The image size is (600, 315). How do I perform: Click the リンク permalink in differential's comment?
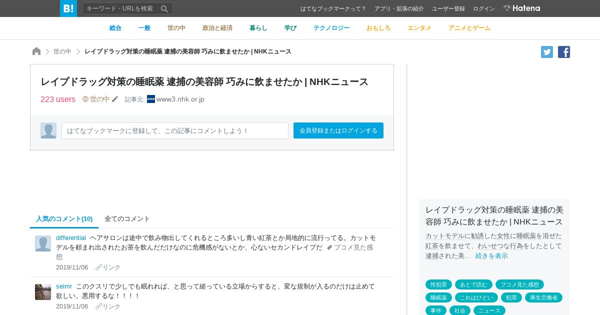(108, 267)
